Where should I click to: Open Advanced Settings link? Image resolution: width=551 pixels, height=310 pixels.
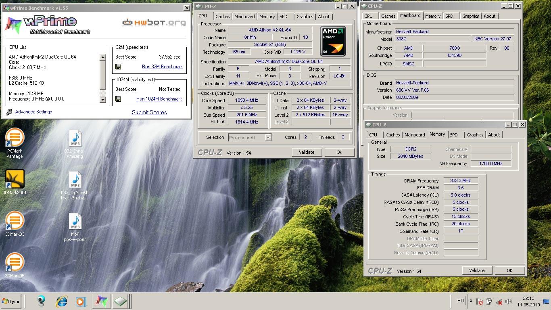click(33, 112)
